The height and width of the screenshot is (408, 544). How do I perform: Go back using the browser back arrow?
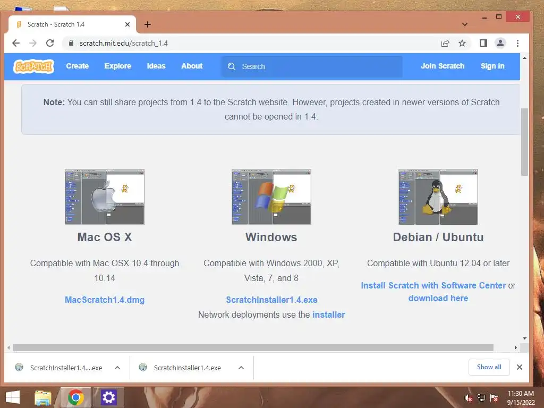(16, 43)
